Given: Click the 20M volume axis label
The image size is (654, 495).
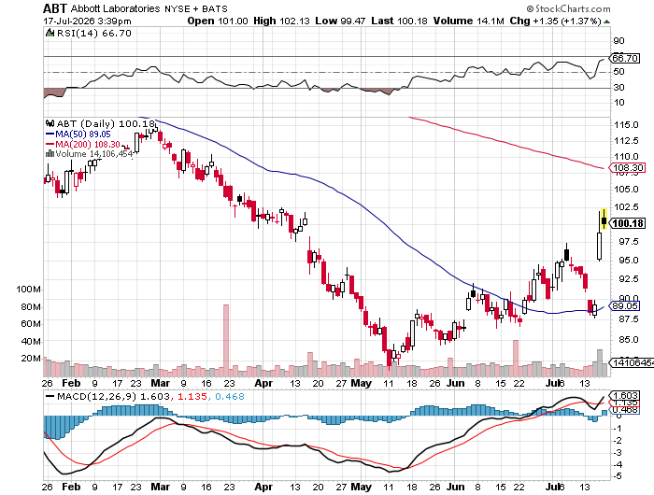Looking at the screenshot, I should click(x=31, y=359).
